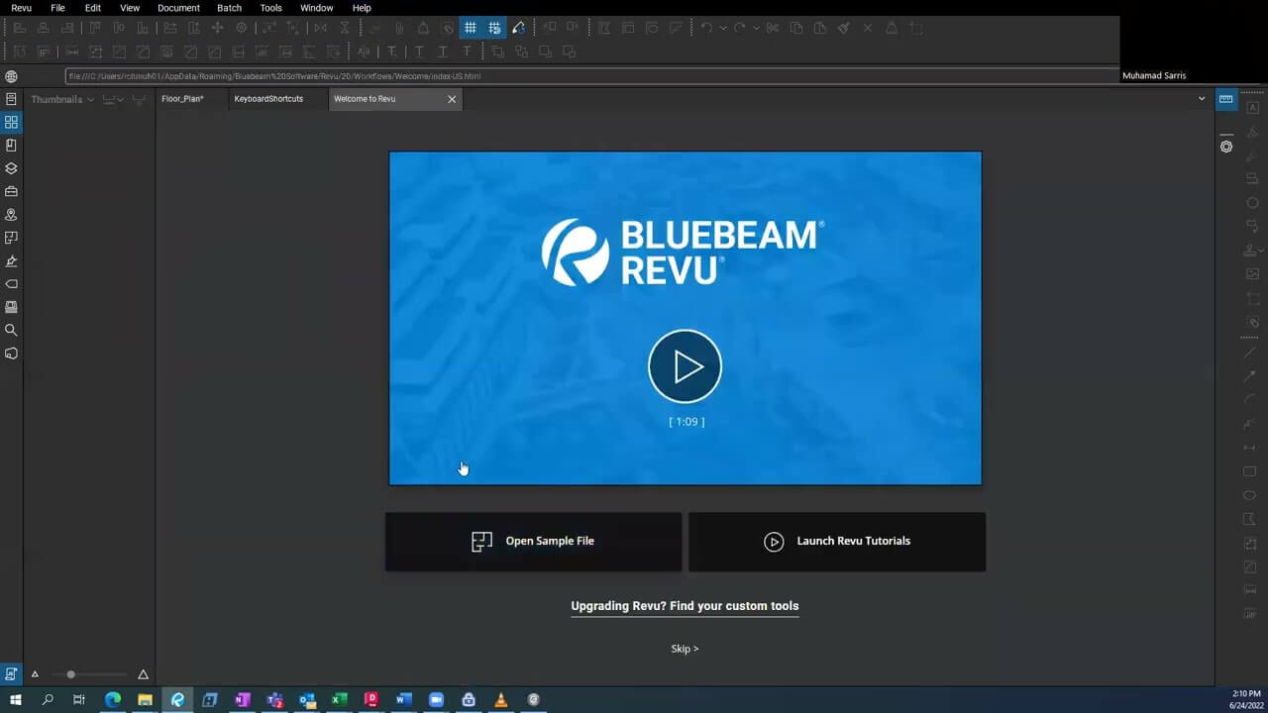Close the Welcome to Revu tab
Screen dimensions: 1268x713
(x=452, y=99)
